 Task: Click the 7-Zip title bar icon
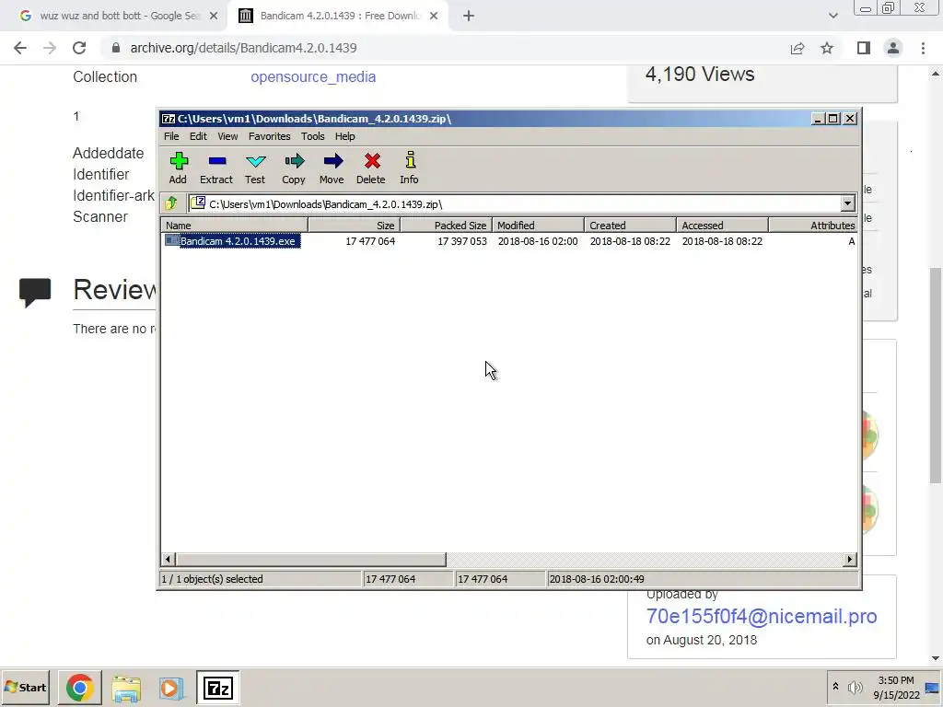click(x=169, y=119)
